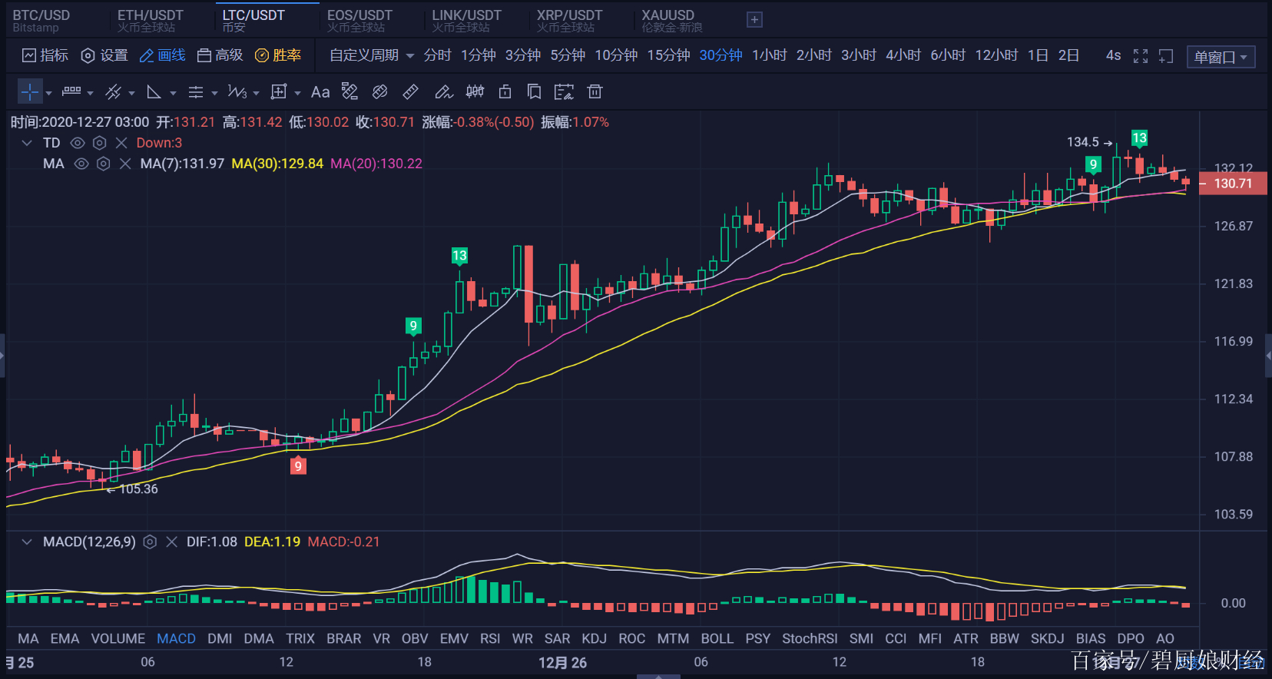The width and height of the screenshot is (1272, 679).
Task: Select the Aa text annotation tool
Action: click(320, 92)
